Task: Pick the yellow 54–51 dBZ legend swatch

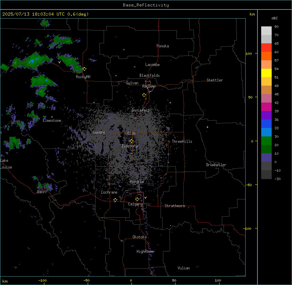Action: 266,73
